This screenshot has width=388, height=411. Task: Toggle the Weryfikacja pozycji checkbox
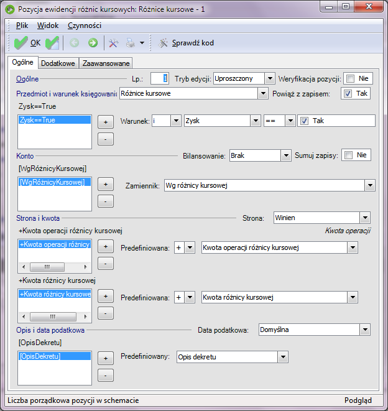[x=350, y=78]
